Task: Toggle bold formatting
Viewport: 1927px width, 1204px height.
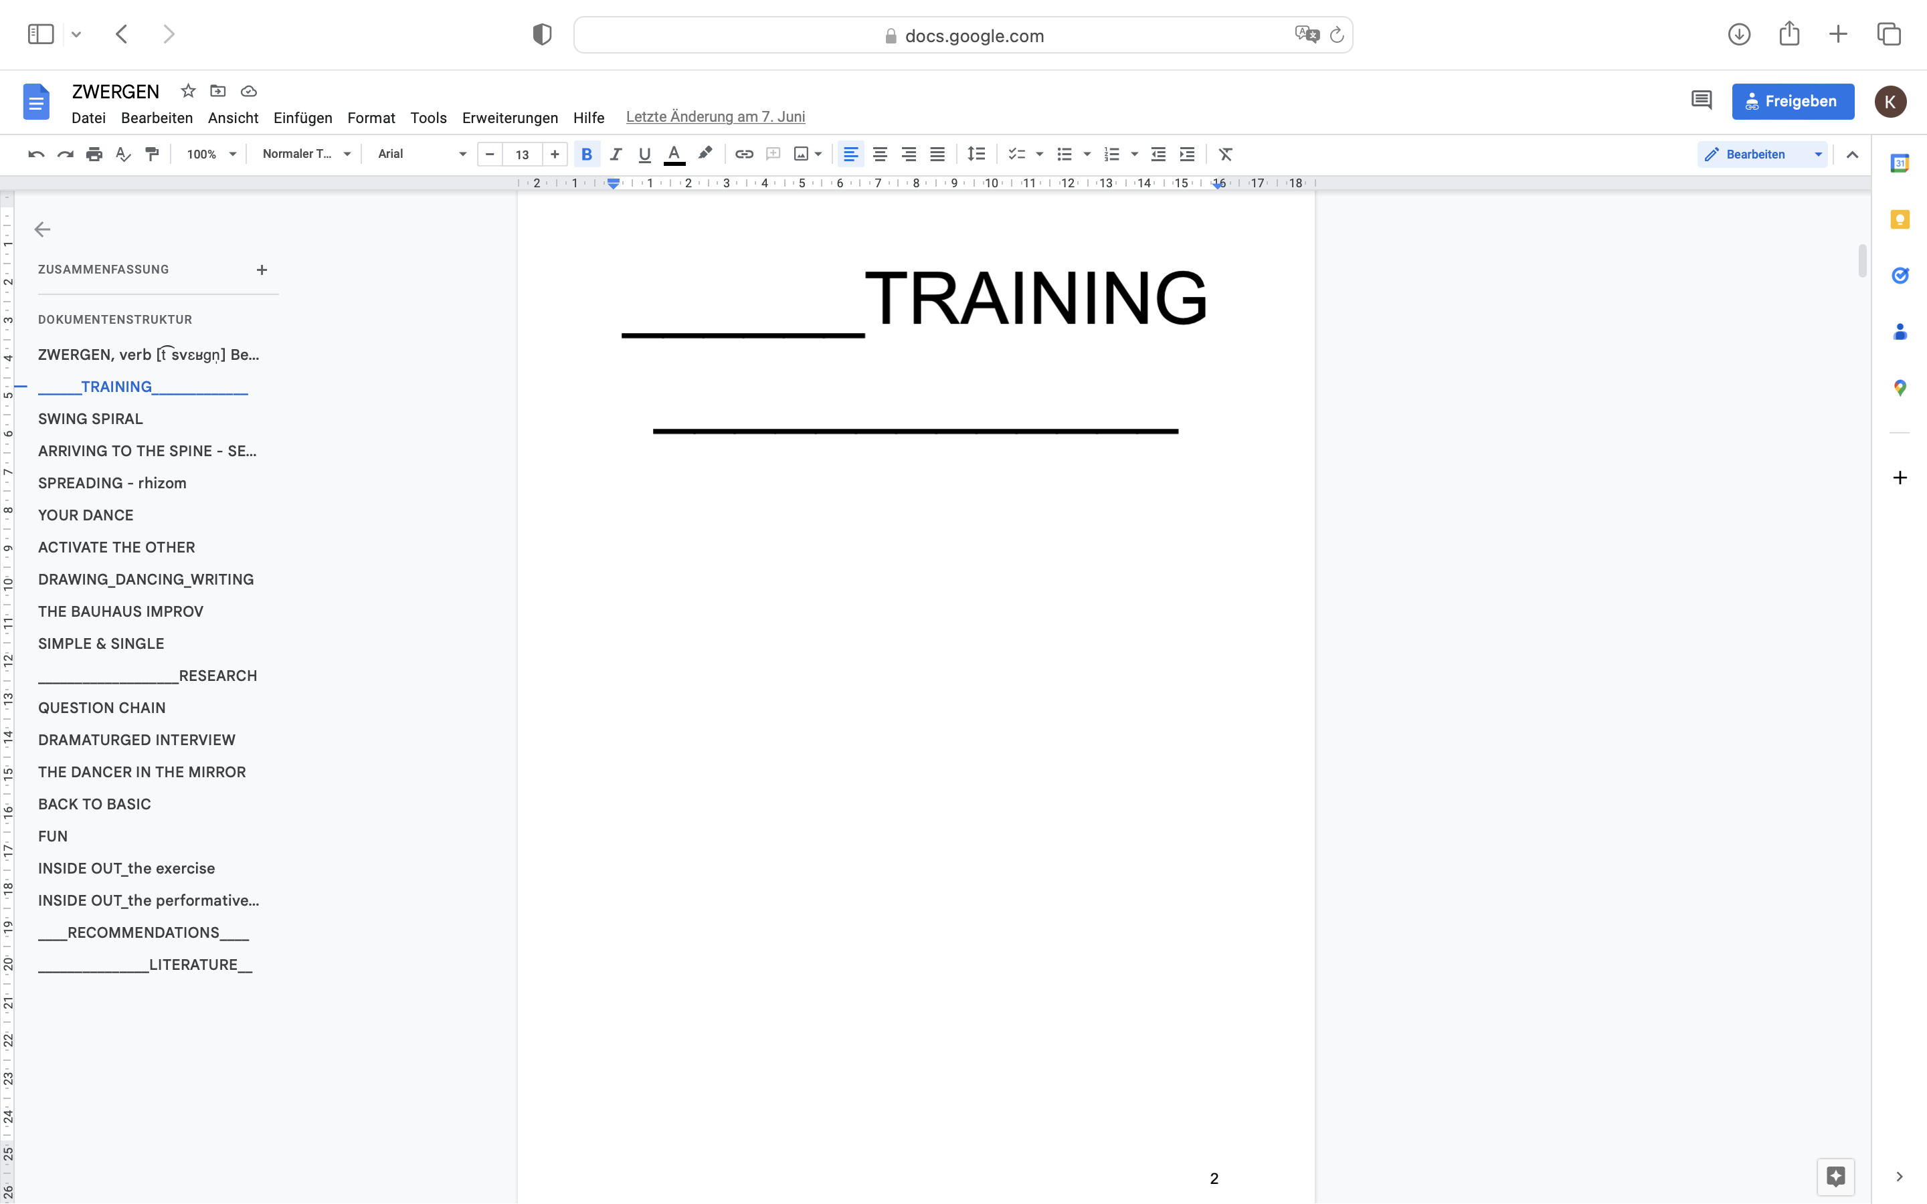Action: [587, 155]
